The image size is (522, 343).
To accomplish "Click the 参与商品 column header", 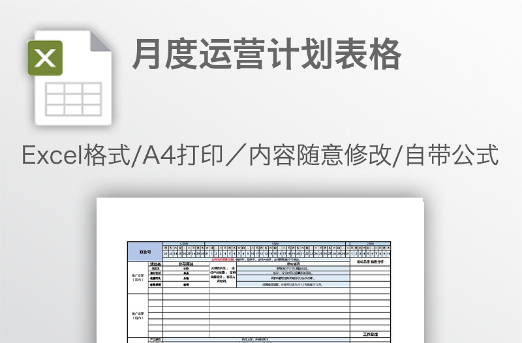I will pyautogui.click(x=186, y=264).
